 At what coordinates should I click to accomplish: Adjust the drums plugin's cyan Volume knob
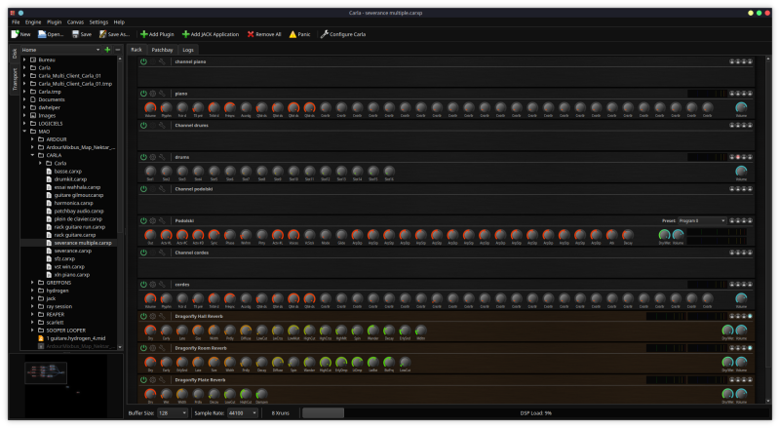(741, 172)
